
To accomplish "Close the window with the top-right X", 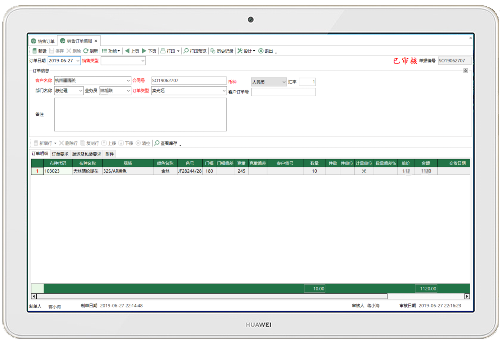I will (x=470, y=38).
